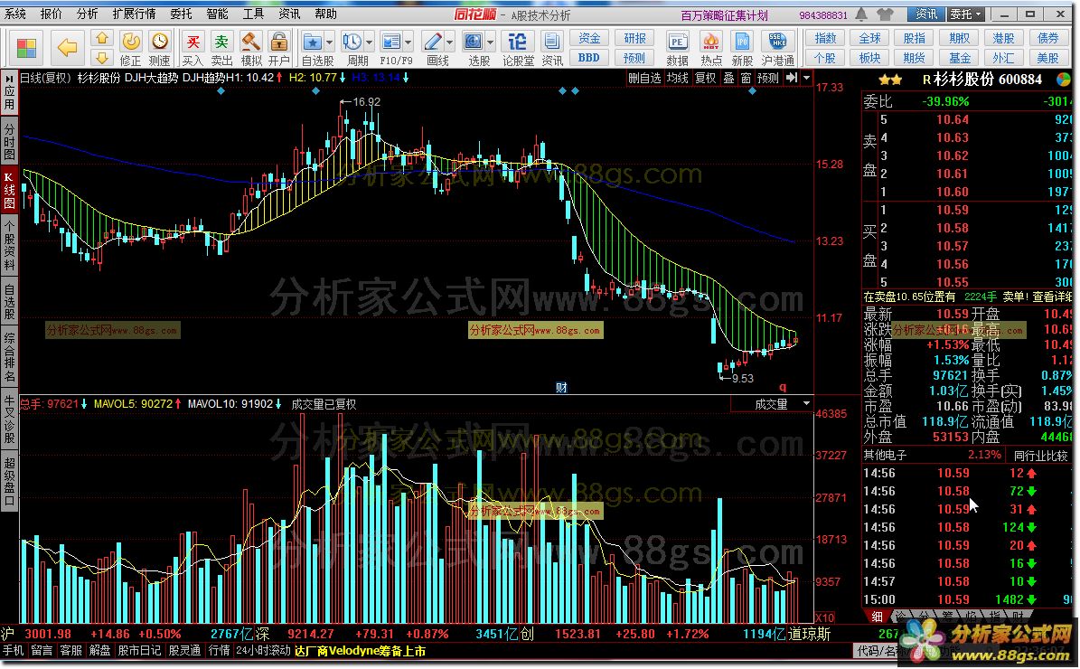
Task: Open 模拟 gavel simulation icon
Action: [x=250, y=42]
